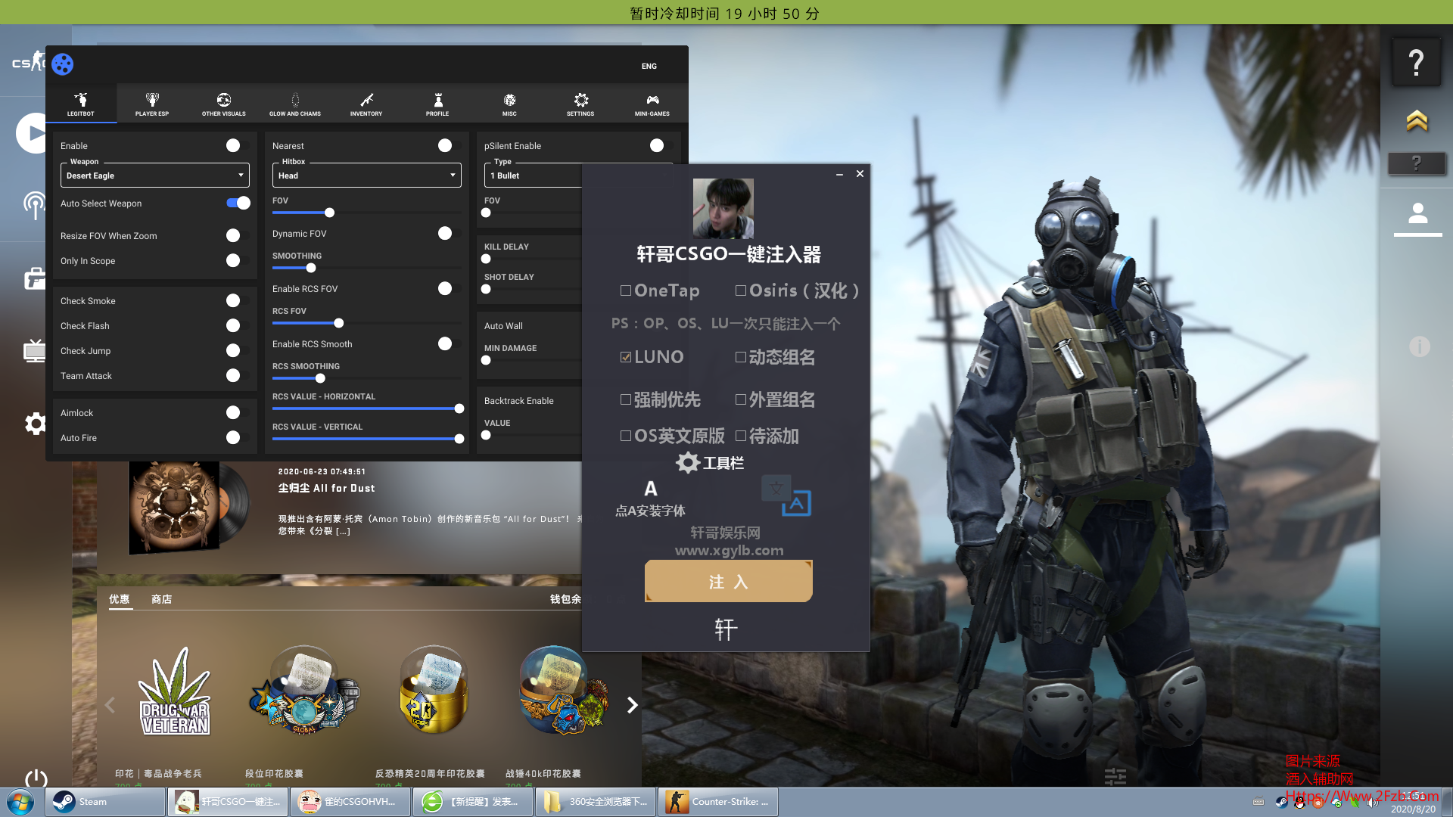This screenshot has height=817, width=1453.
Task: Switch to Other Visuals tab
Action: pyautogui.click(x=224, y=104)
